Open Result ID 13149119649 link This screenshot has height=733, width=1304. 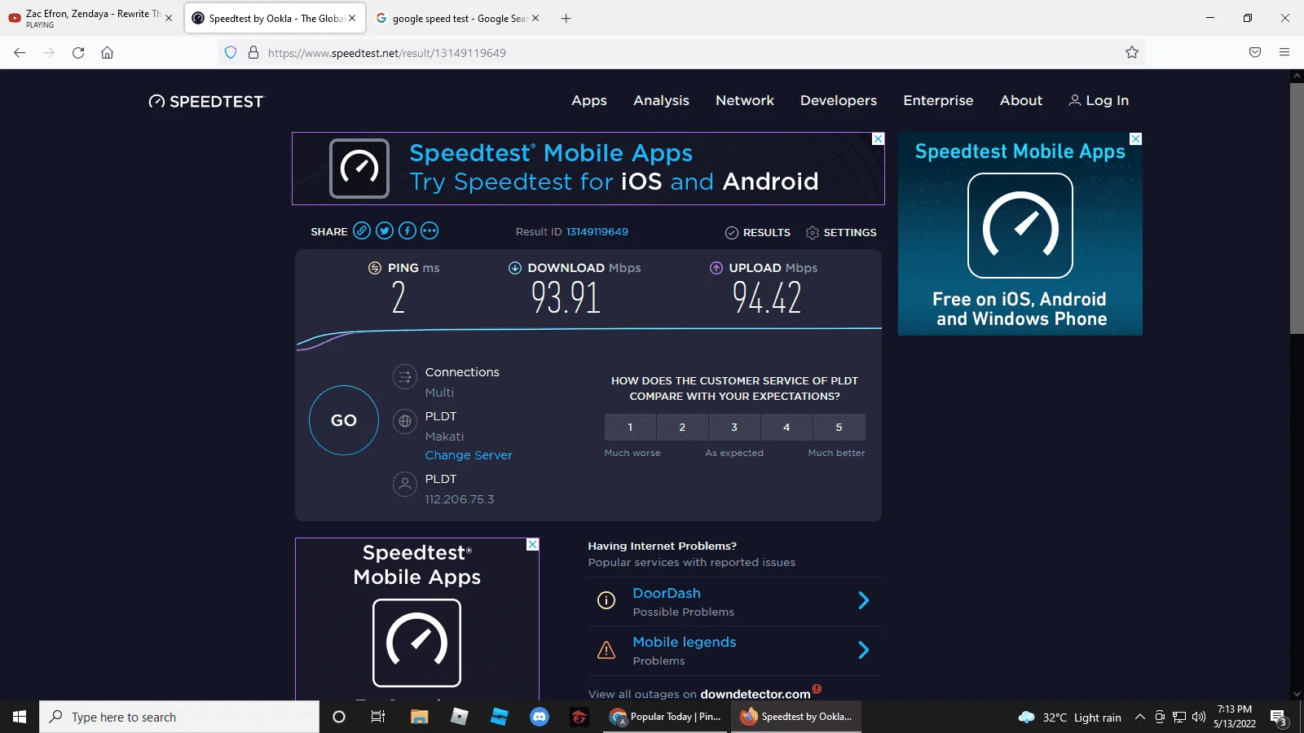click(597, 232)
